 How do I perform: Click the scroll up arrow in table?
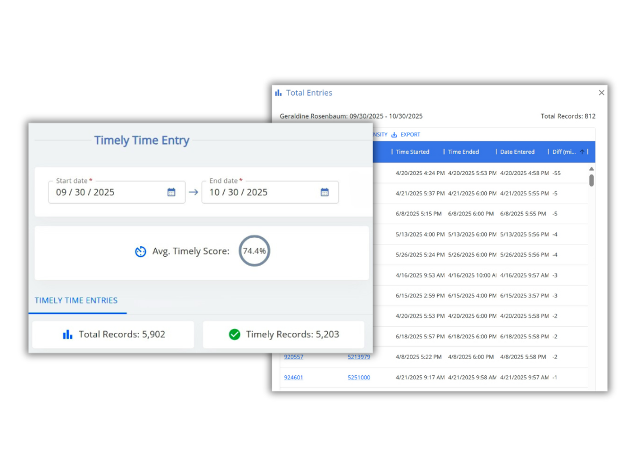(x=592, y=169)
